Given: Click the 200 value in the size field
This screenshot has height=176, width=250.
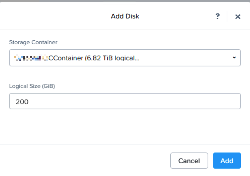Looking at the screenshot, I should pyautogui.click(x=22, y=102).
